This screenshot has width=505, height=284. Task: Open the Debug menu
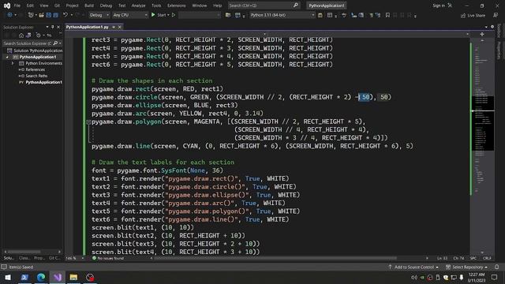tap(106, 6)
